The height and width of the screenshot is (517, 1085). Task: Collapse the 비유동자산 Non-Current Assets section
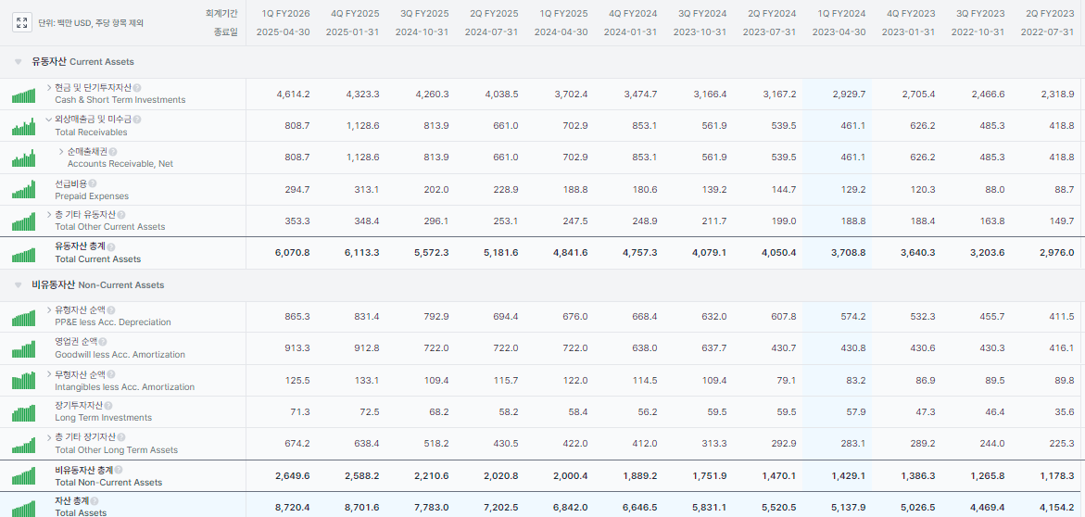(18, 285)
